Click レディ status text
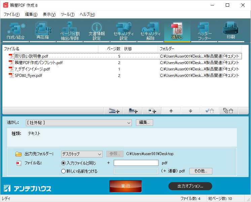The width and height of the screenshot is (251, 202). tap(6, 199)
